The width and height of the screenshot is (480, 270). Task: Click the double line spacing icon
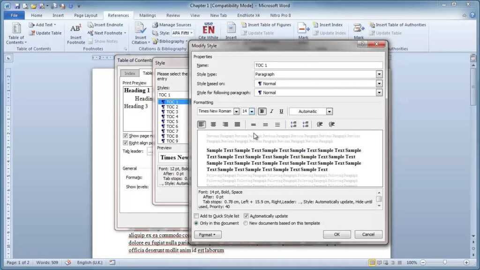click(x=277, y=124)
